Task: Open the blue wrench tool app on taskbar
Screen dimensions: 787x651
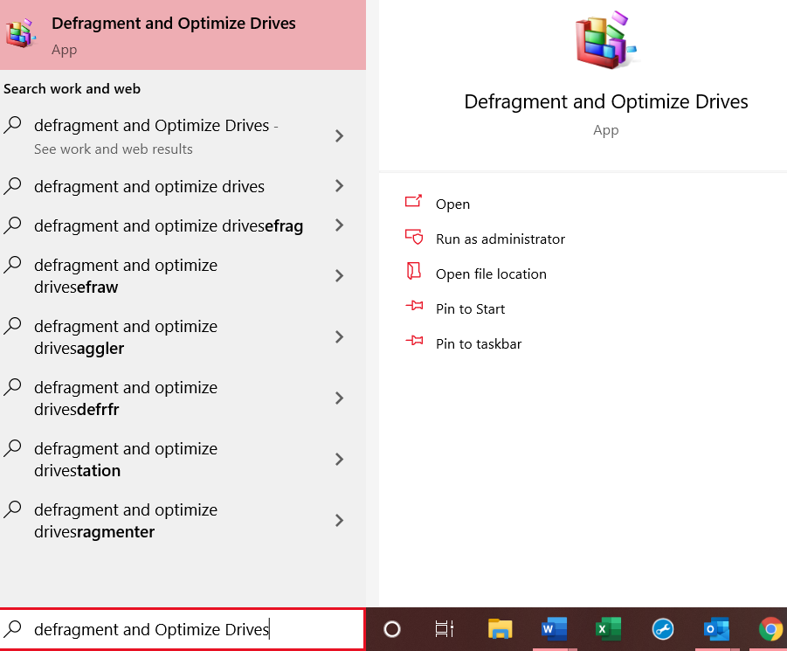Action: click(662, 629)
